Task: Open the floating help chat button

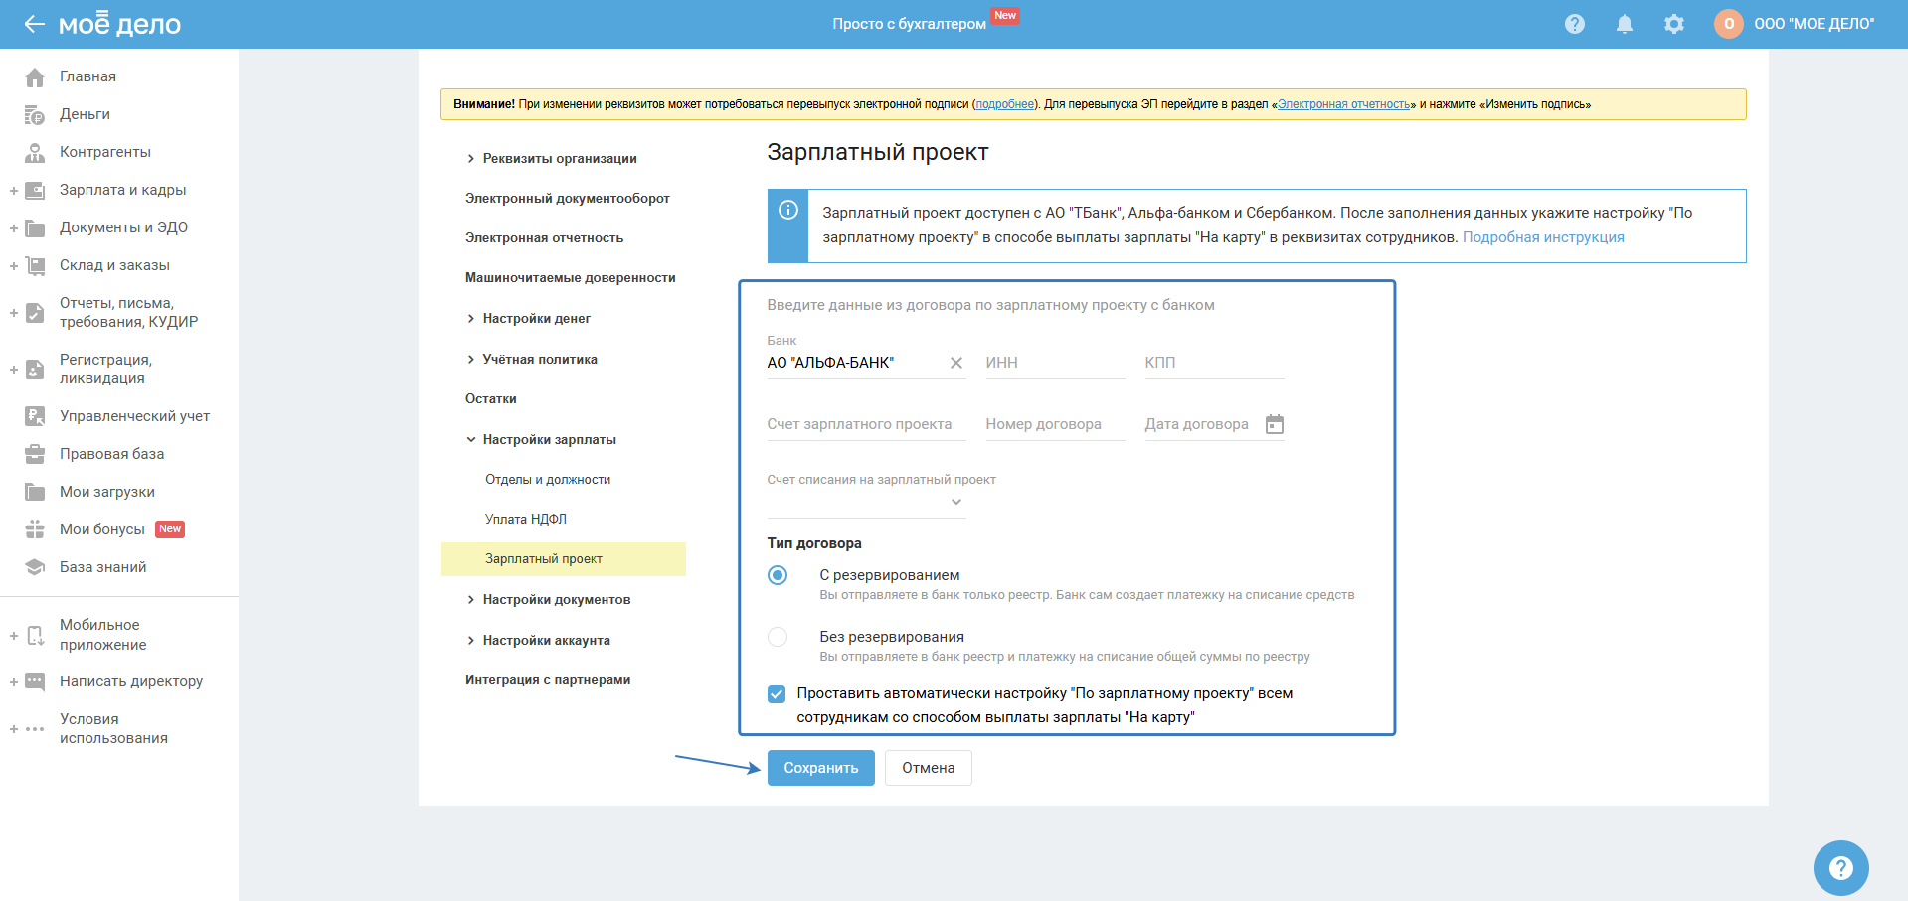Action: [1841, 868]
